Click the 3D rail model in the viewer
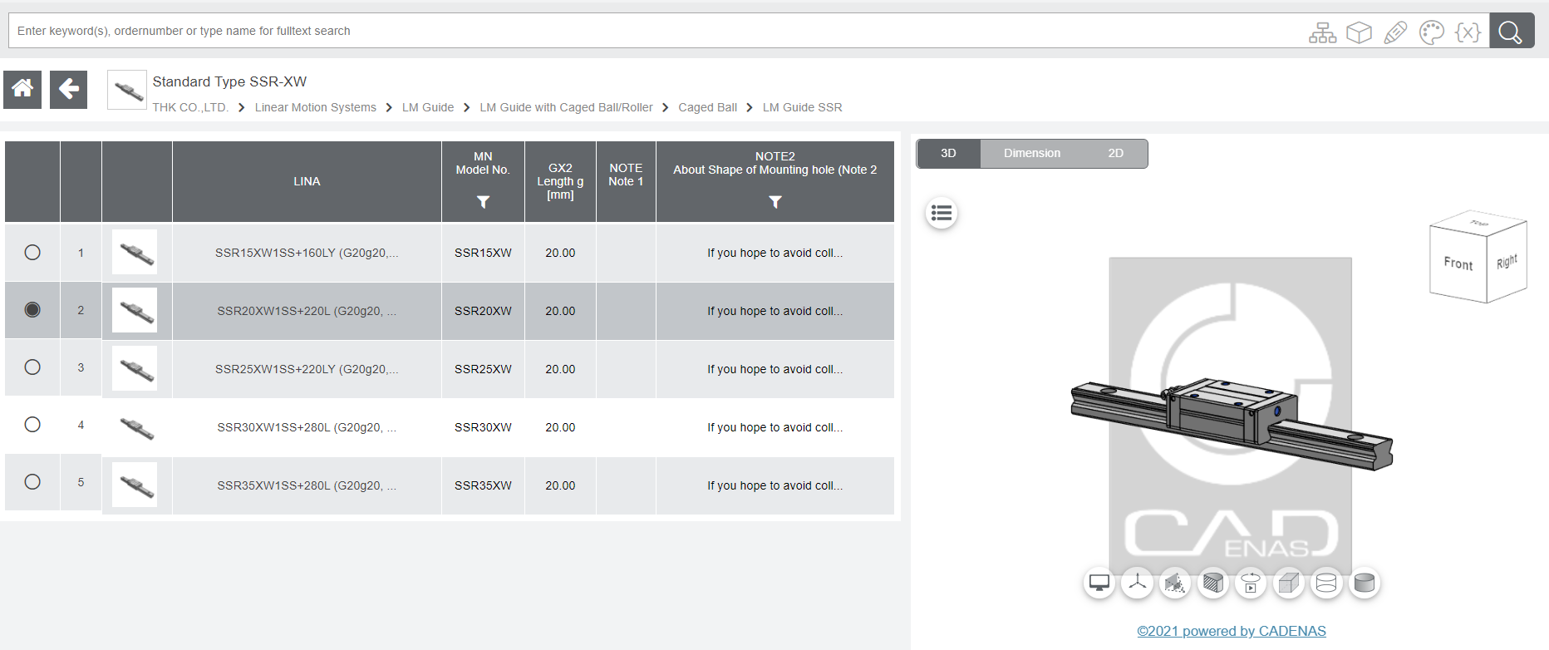The height and width of the screenshot is (650, 1549). [x=1231, y=423]
